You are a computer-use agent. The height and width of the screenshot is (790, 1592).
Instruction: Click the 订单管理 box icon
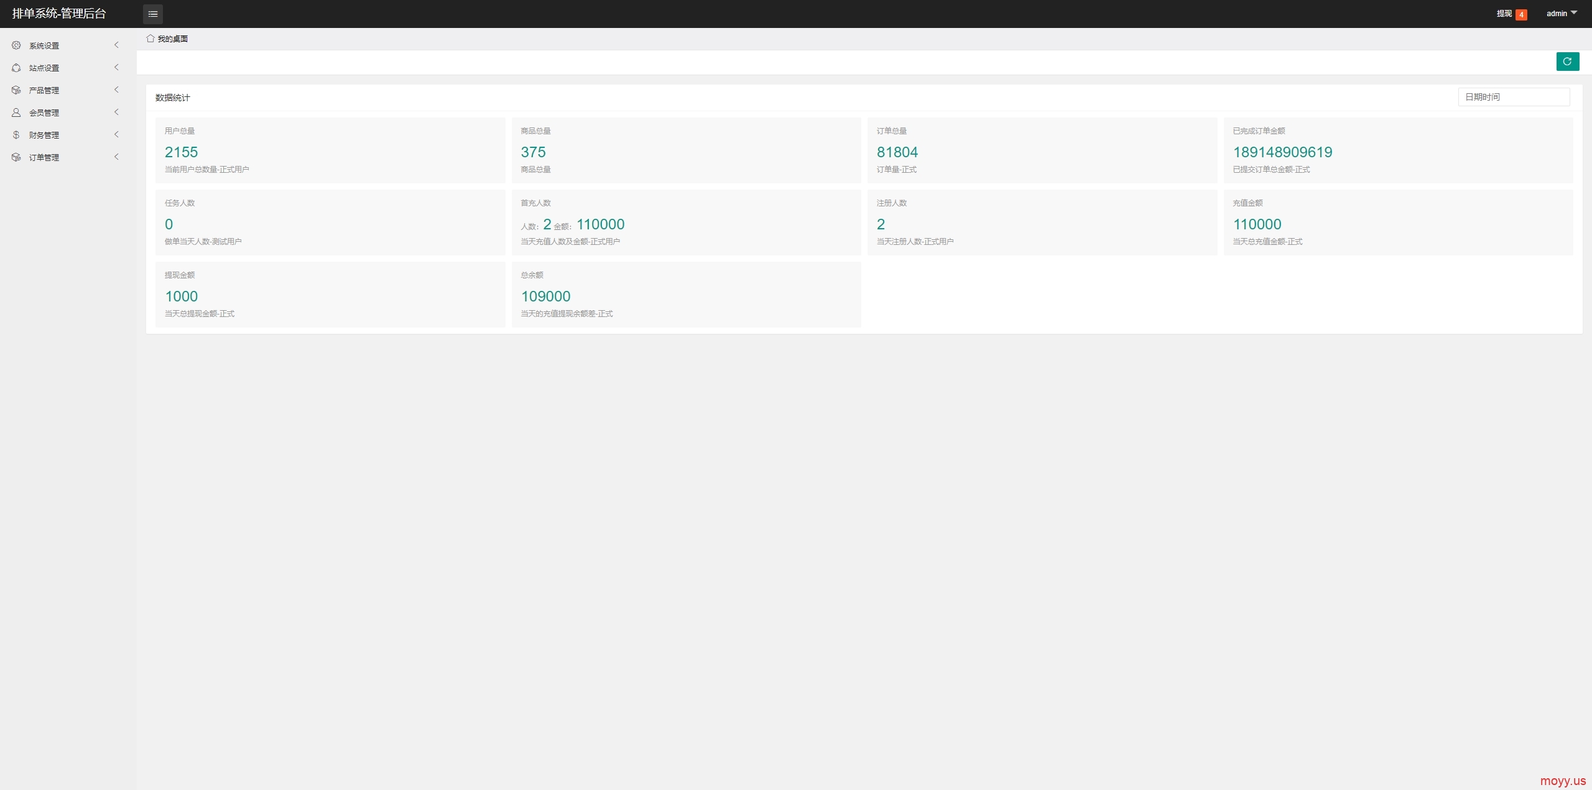(x=16, y=157)
